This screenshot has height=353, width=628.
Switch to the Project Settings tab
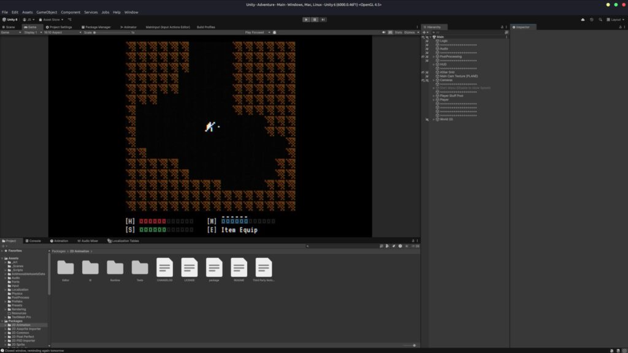click(59, 27)
